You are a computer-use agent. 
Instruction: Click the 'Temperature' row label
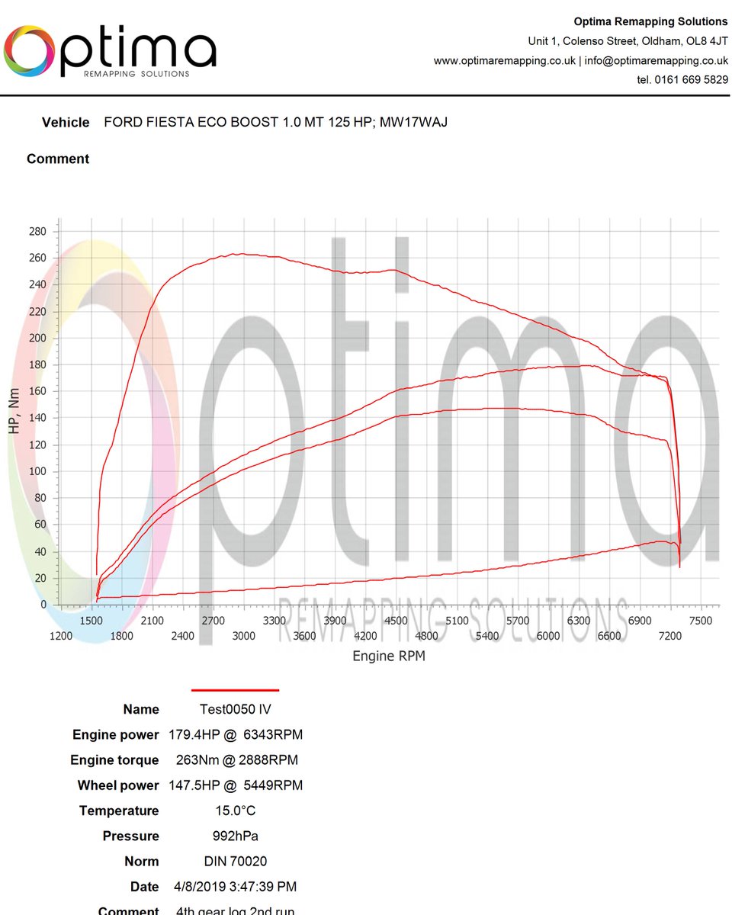pos(119,811)
